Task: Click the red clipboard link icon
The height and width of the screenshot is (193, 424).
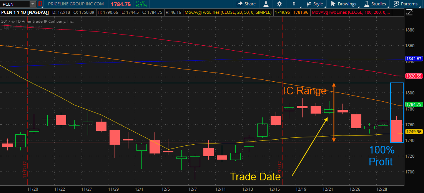Action: click(x=40, y=4)
